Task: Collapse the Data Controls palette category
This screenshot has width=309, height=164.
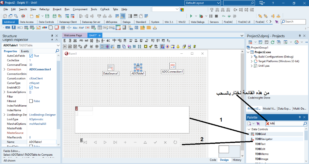Action: pyautogui.click(x=249, y=129)
